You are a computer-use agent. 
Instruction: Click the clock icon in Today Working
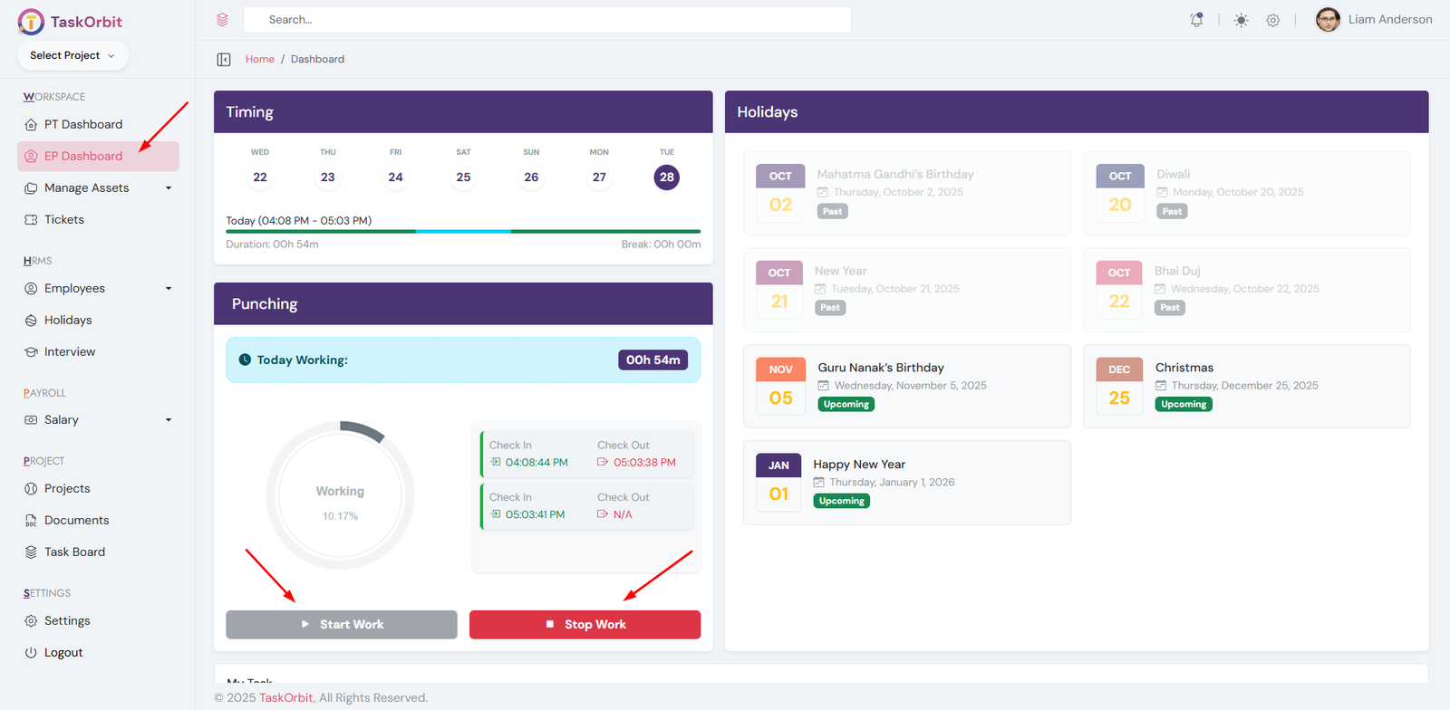(245, 360)
